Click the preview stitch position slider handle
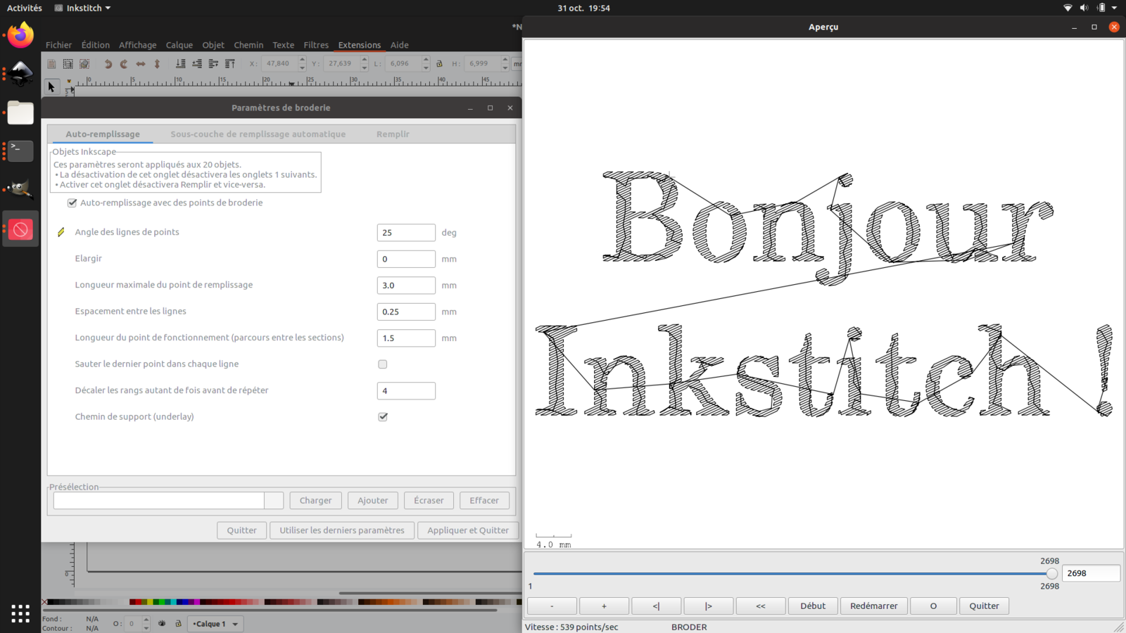Screen dimensions: 1126x633 tap(1051, 574)
